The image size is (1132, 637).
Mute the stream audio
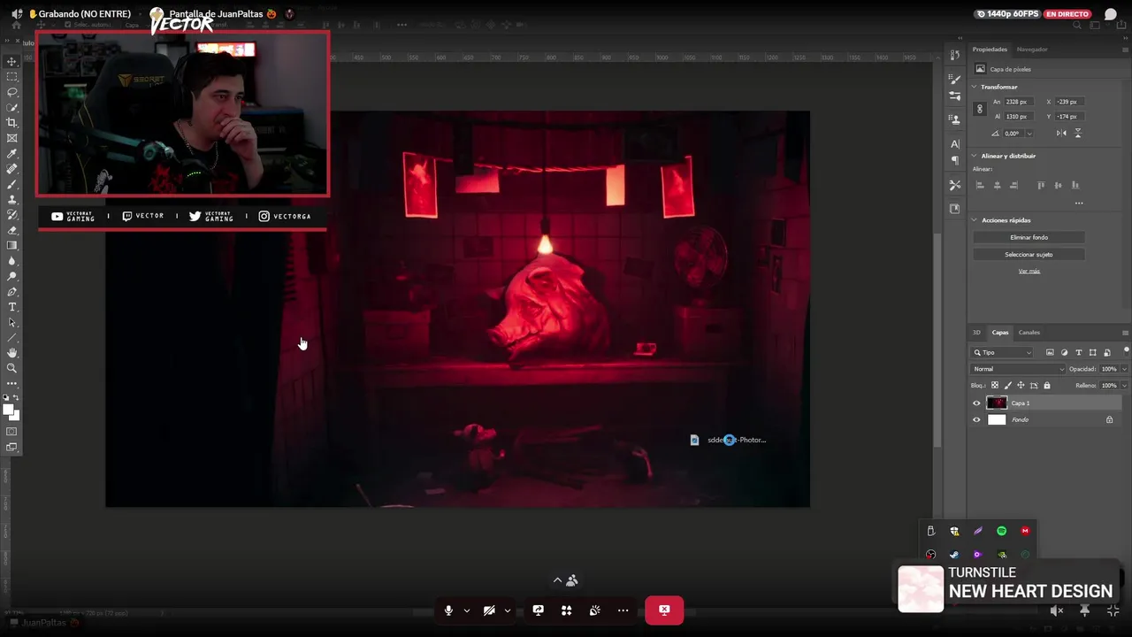[1057, 610]
